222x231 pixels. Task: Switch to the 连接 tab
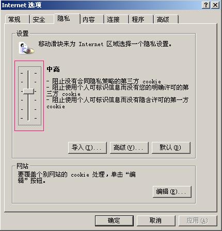(x=116, y=19)
